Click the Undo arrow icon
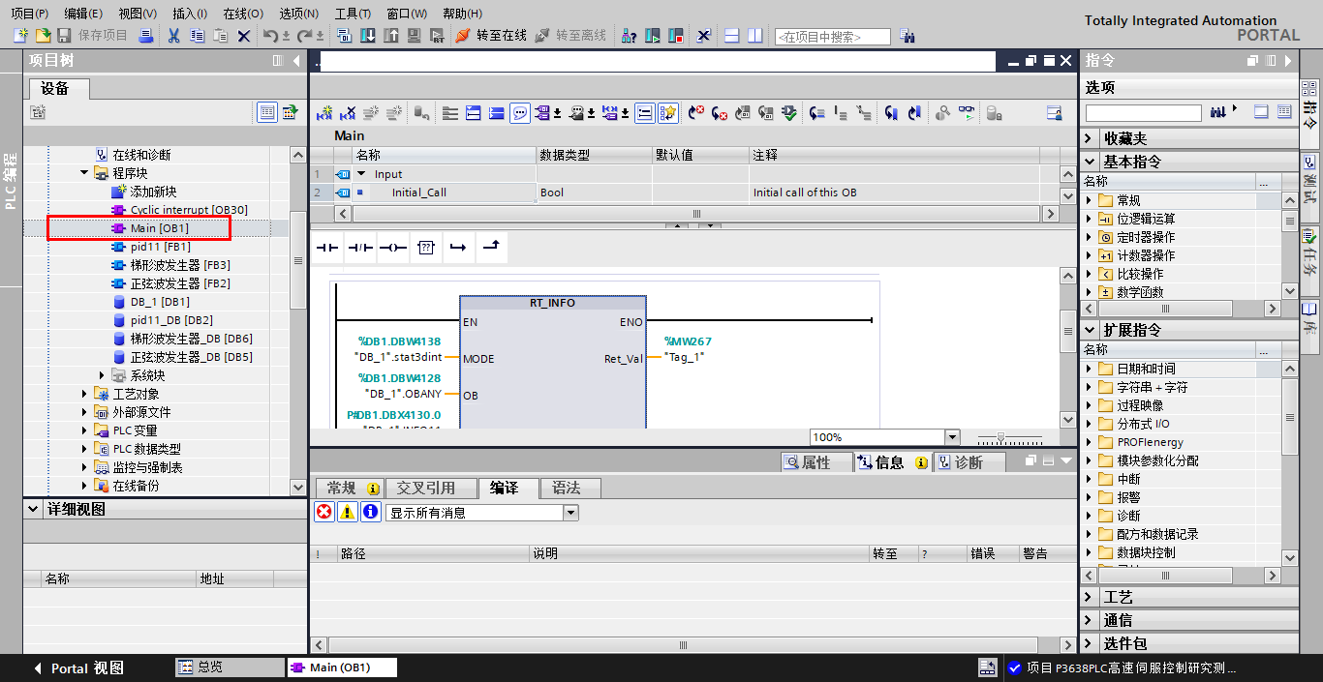The height and width of the screenshot is (682, 1323). click(270, 36)
